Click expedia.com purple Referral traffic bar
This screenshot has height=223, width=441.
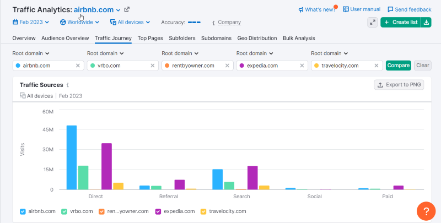pos(180,185)
